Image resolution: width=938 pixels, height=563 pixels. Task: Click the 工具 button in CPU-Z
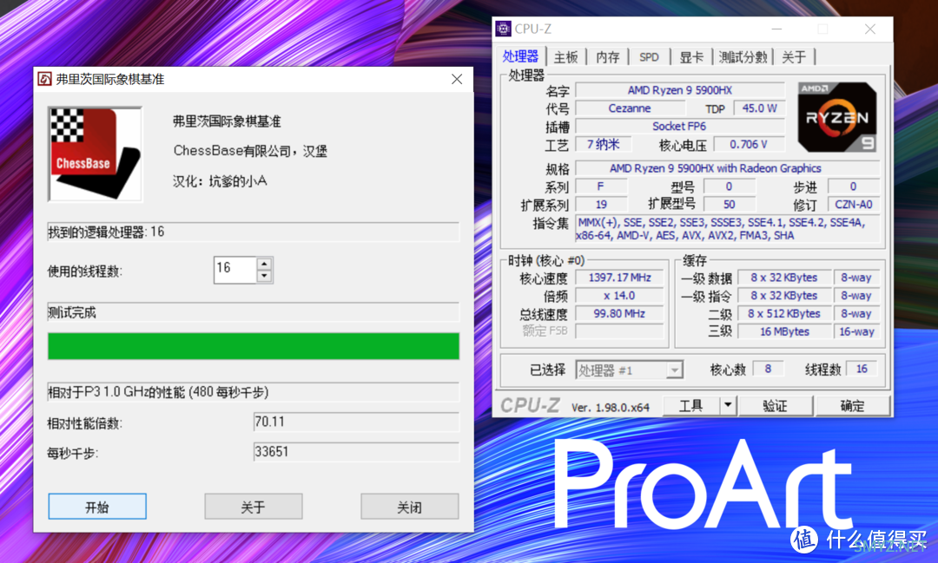tap(691, 406)
